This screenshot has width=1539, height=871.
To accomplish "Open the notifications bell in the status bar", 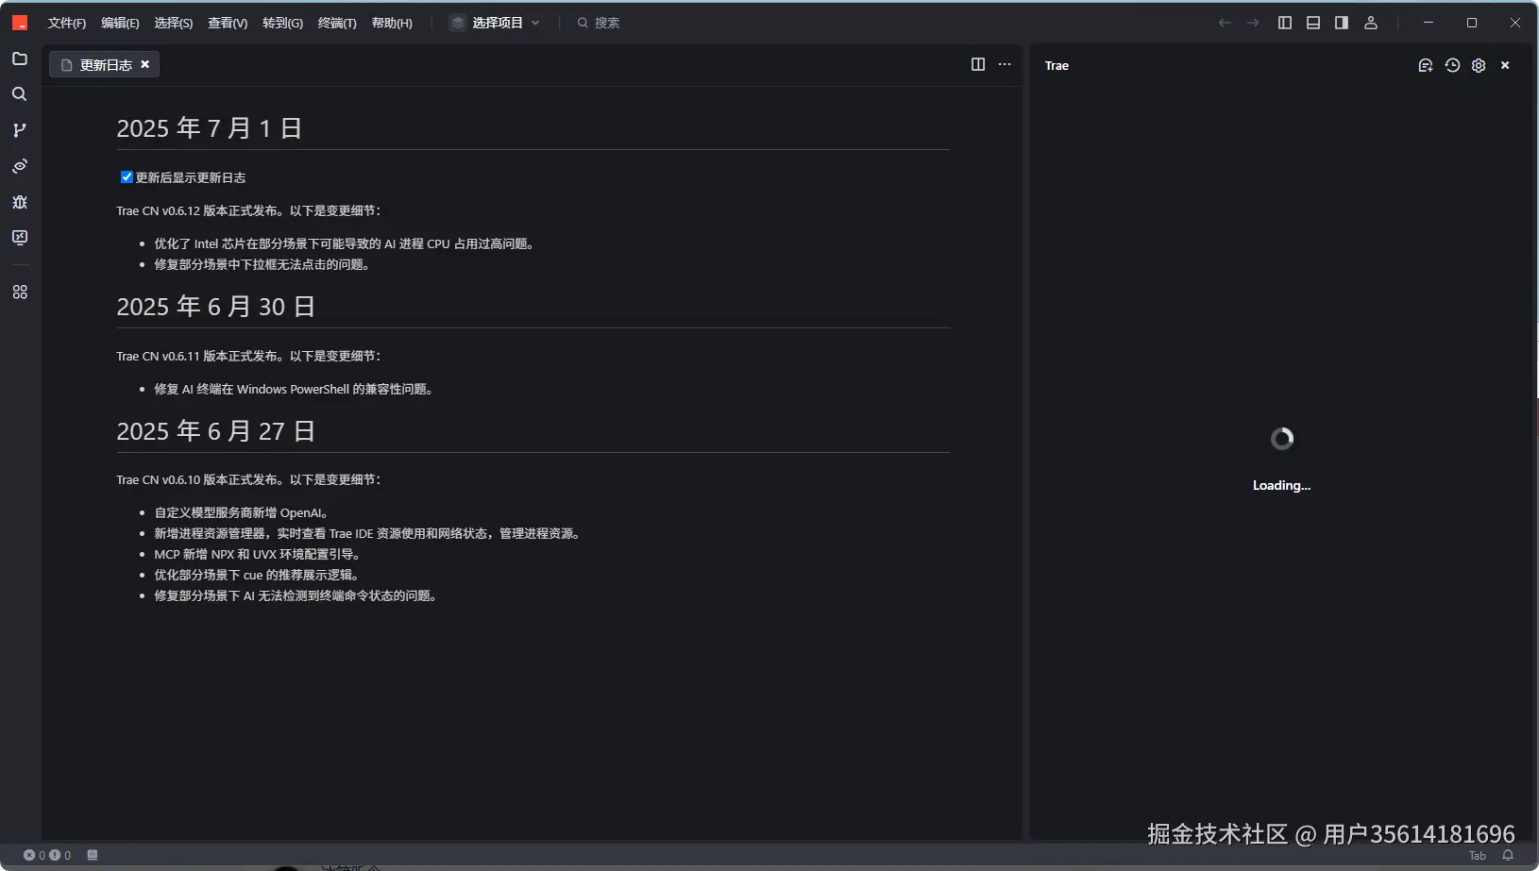I will coord(1510,855).
